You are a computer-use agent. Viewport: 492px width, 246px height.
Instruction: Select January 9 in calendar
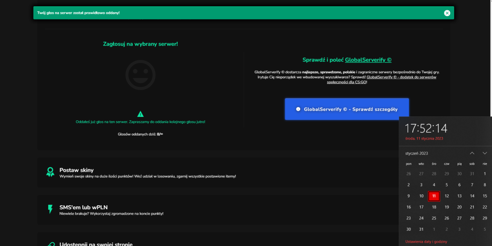tap(408, 196)
